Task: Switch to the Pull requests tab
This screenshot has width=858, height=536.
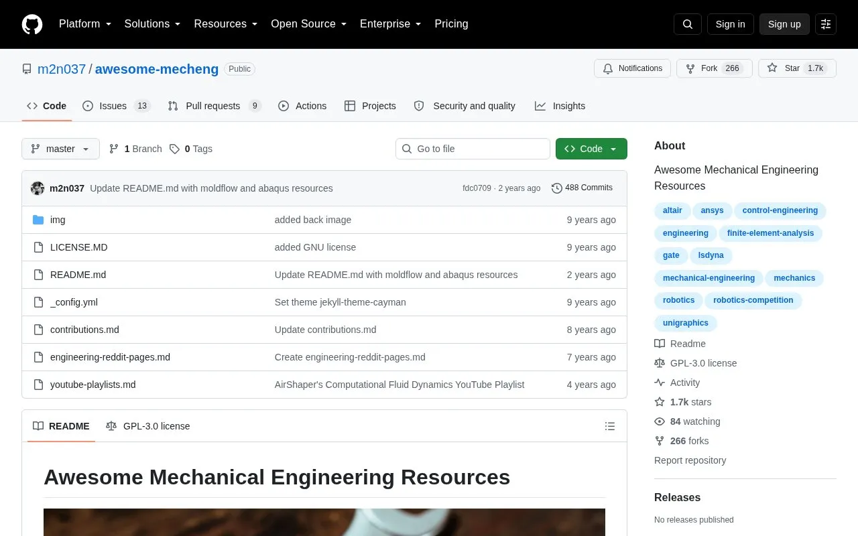Action: coord(214,106)
